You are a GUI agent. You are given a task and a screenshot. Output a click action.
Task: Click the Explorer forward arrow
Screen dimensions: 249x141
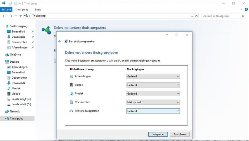[11, 16]
